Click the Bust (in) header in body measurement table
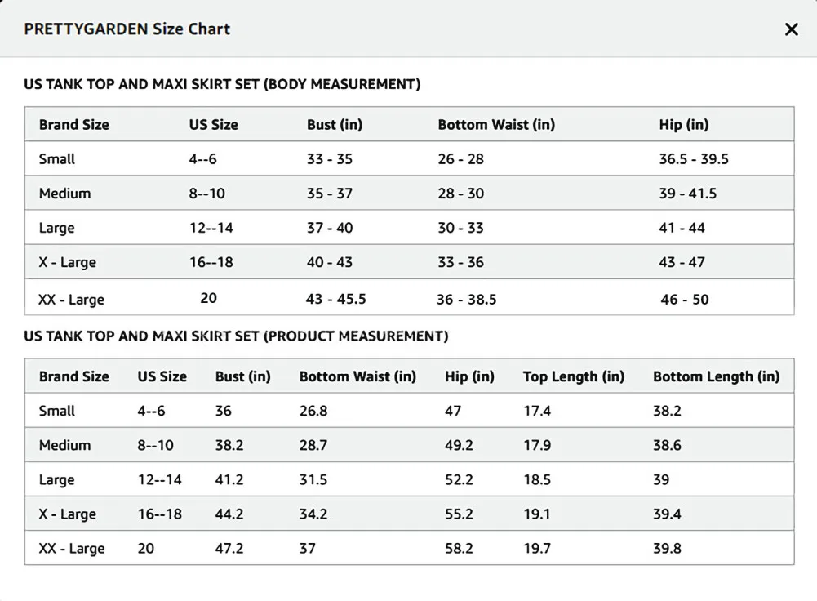Image resolution: width=817 pixels, height=601 pixels. (x=335, y=125)
